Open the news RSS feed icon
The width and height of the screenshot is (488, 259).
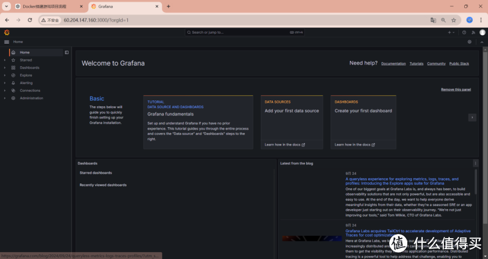(473, 33)
